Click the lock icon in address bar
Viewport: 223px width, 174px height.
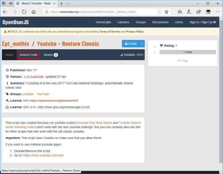pyautogui.click(x=46, y=12)
